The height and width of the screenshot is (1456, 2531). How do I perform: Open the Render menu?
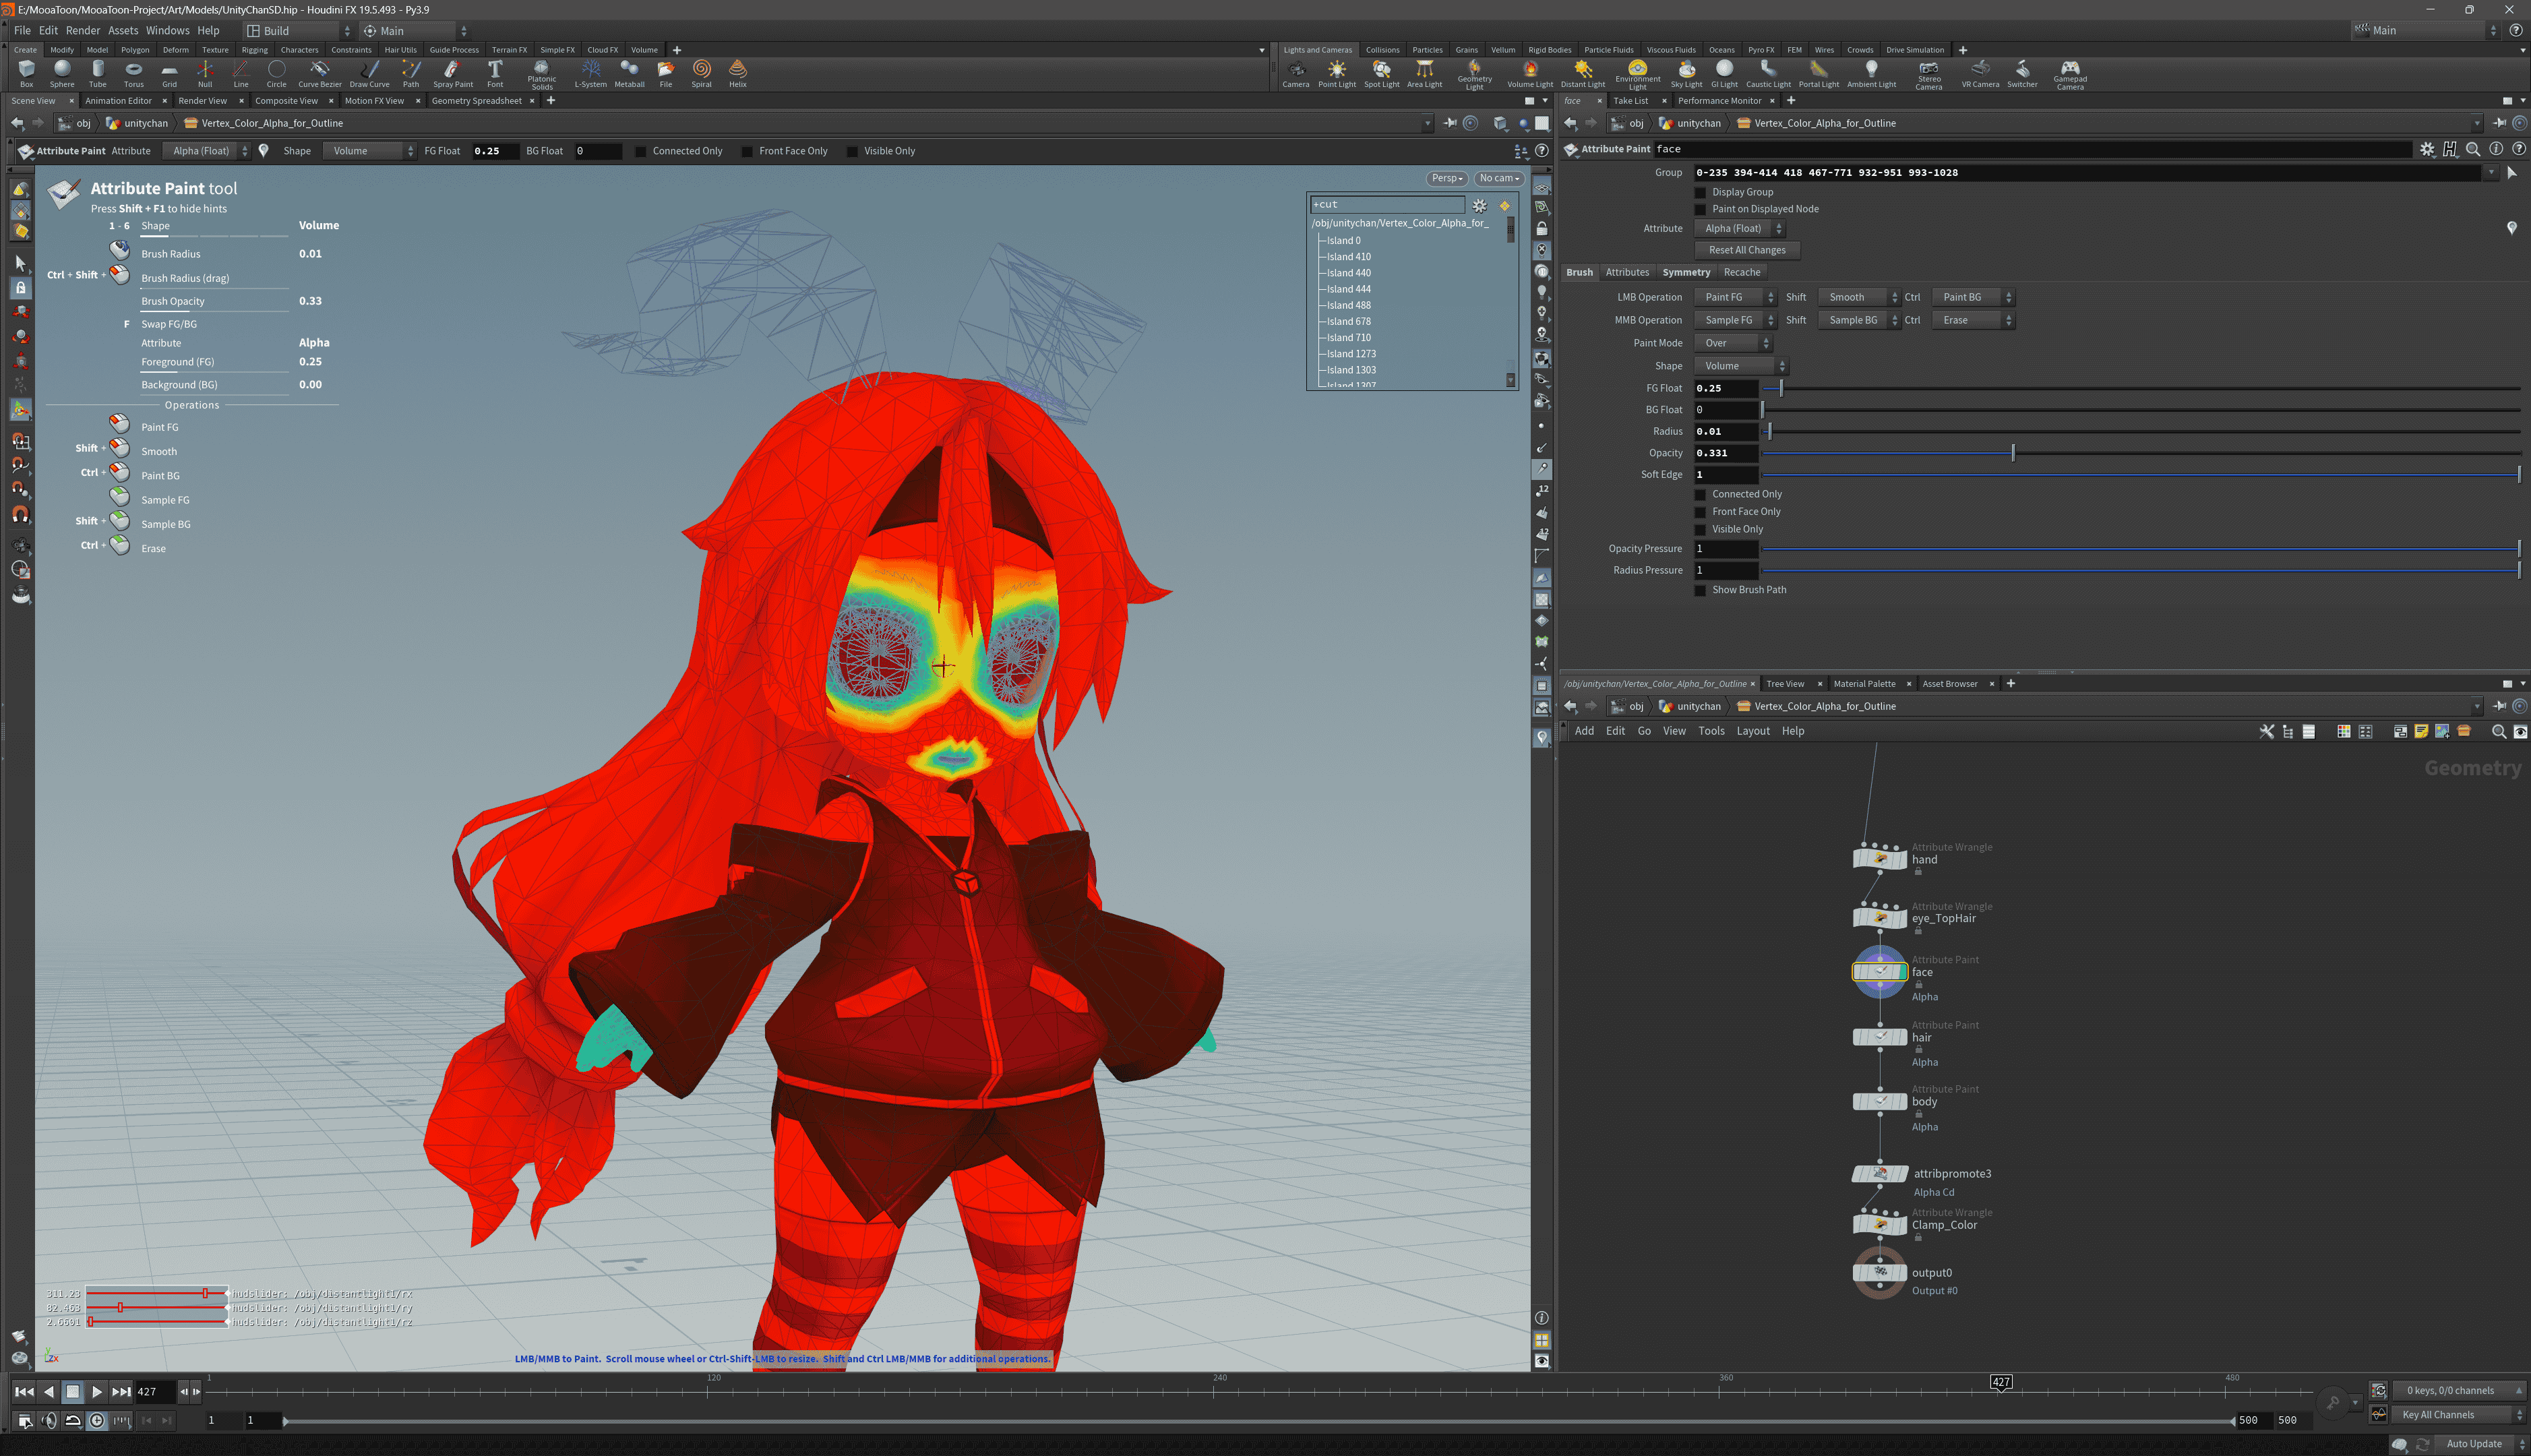(x=83, y=31)
